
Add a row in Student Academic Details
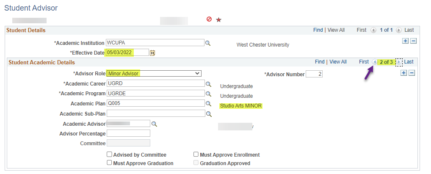click(403, 73)
